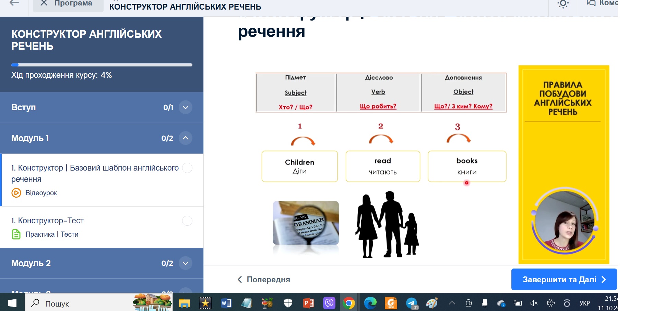Click the course progress bar
Image resolution: width=652 pixels, height=311 pixels.
click(x=102, y=65)
